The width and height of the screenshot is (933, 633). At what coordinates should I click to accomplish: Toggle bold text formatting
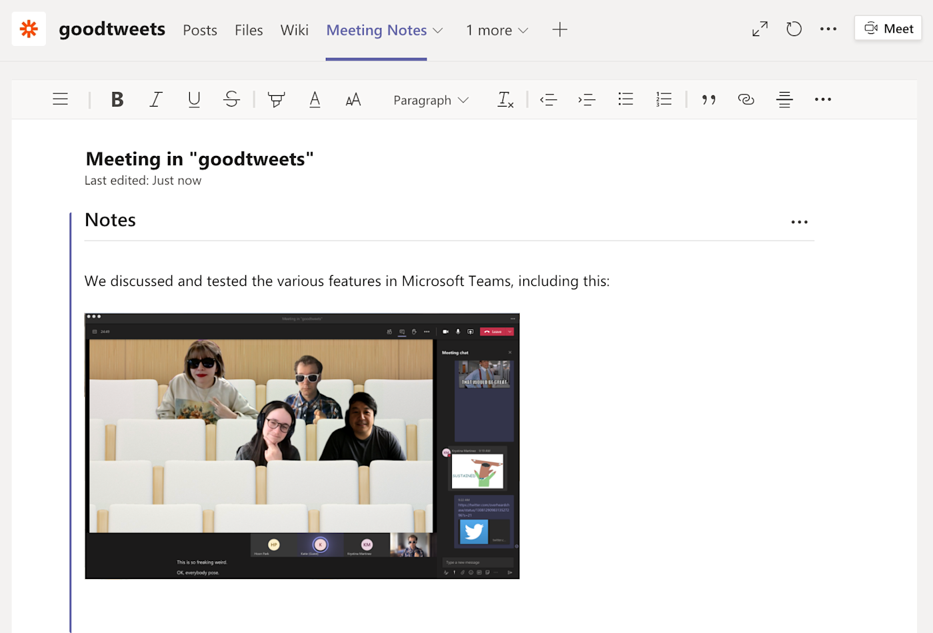click(117, 100)
